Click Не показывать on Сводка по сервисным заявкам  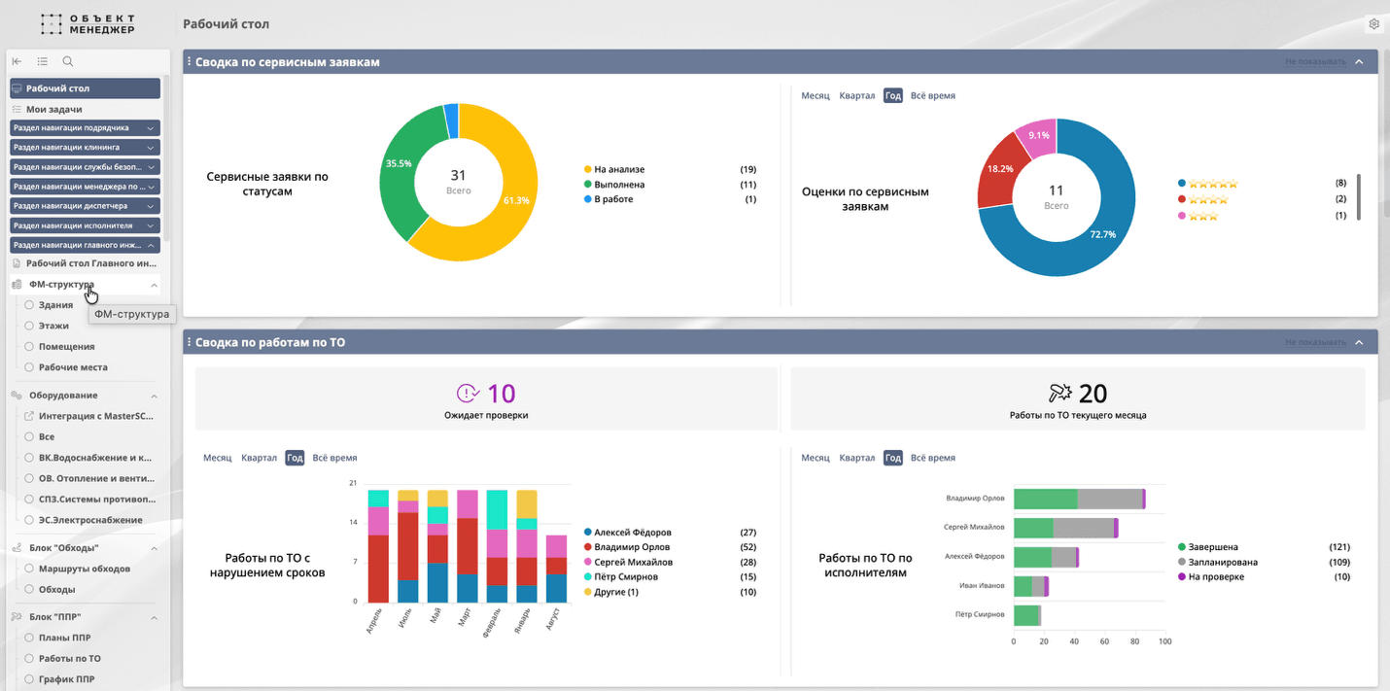1315,61
